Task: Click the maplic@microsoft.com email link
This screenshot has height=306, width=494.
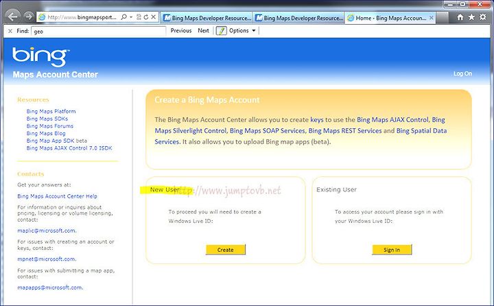Action: tap(47, 231)
